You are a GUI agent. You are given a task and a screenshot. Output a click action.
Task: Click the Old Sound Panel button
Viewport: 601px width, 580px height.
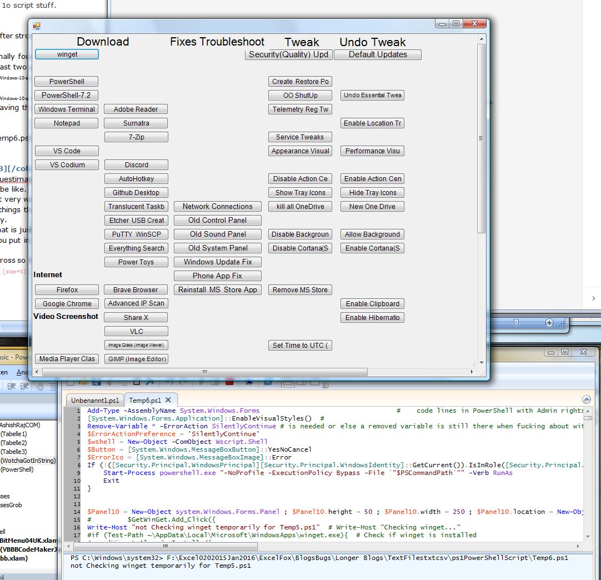pos(217,234)
